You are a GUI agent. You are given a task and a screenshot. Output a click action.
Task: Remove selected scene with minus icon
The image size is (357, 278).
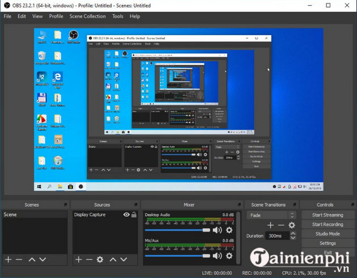point(19,259)
